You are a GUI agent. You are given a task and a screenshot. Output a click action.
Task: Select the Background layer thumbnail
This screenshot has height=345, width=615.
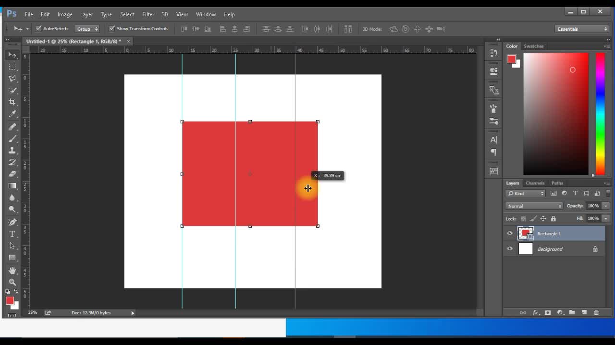tap(526, 249)
